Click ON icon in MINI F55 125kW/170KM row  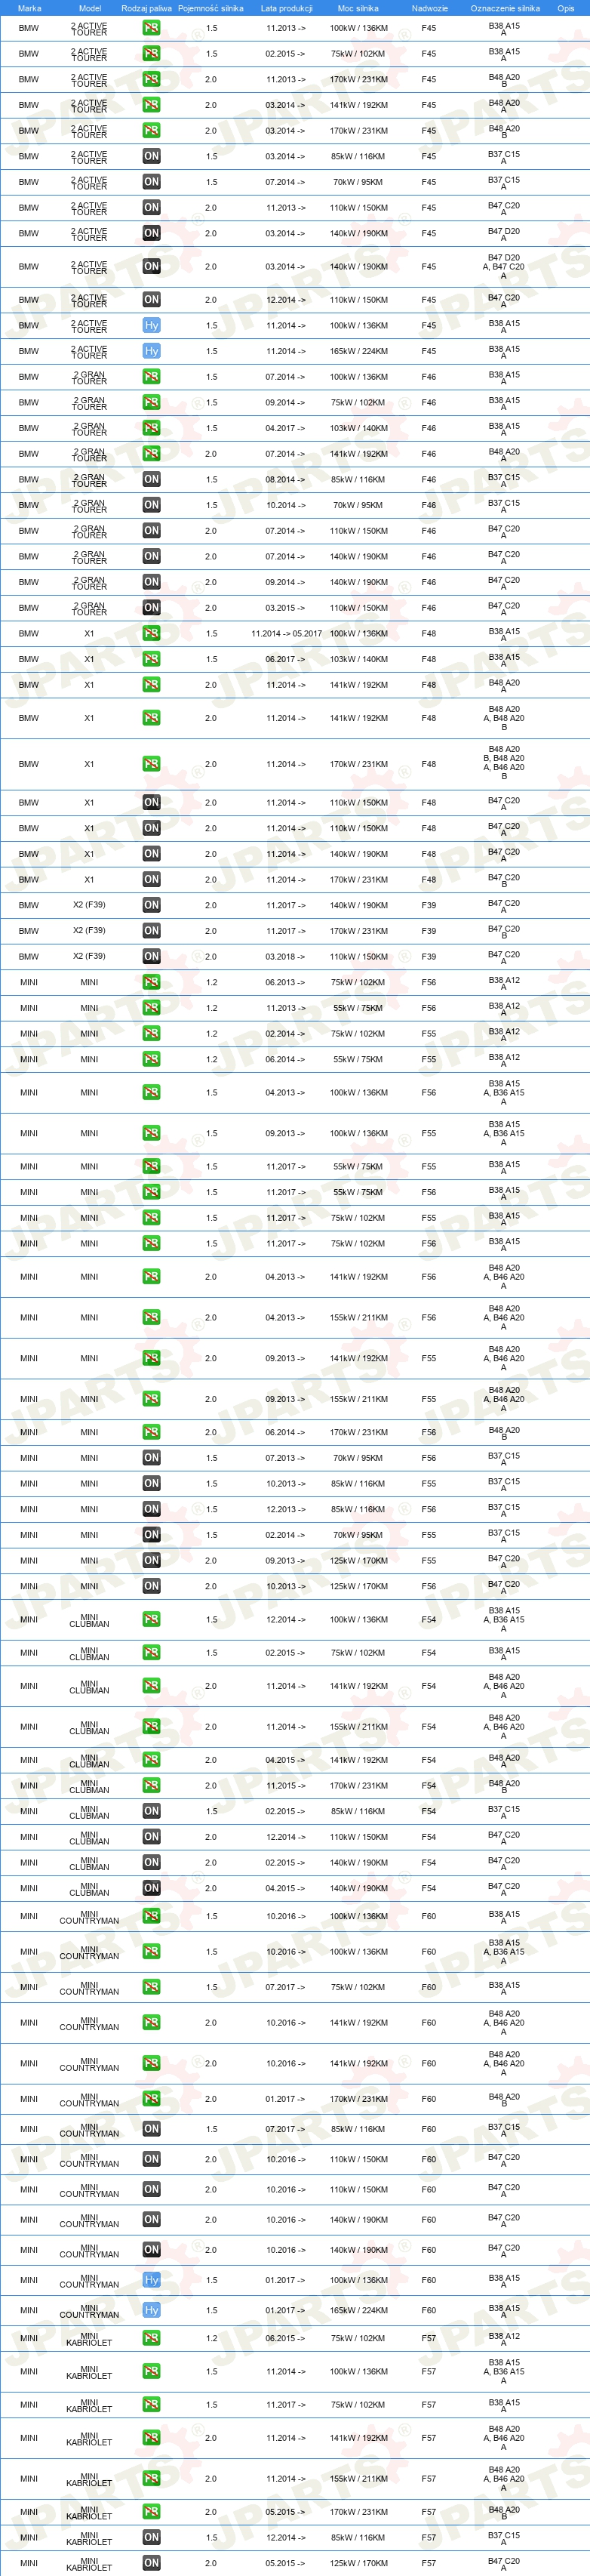point(151,1560)
